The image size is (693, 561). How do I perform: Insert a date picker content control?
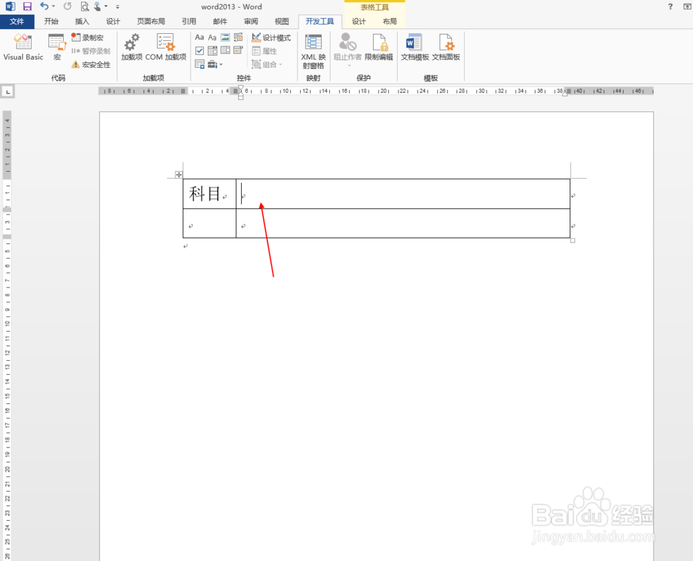pos(238,51)
